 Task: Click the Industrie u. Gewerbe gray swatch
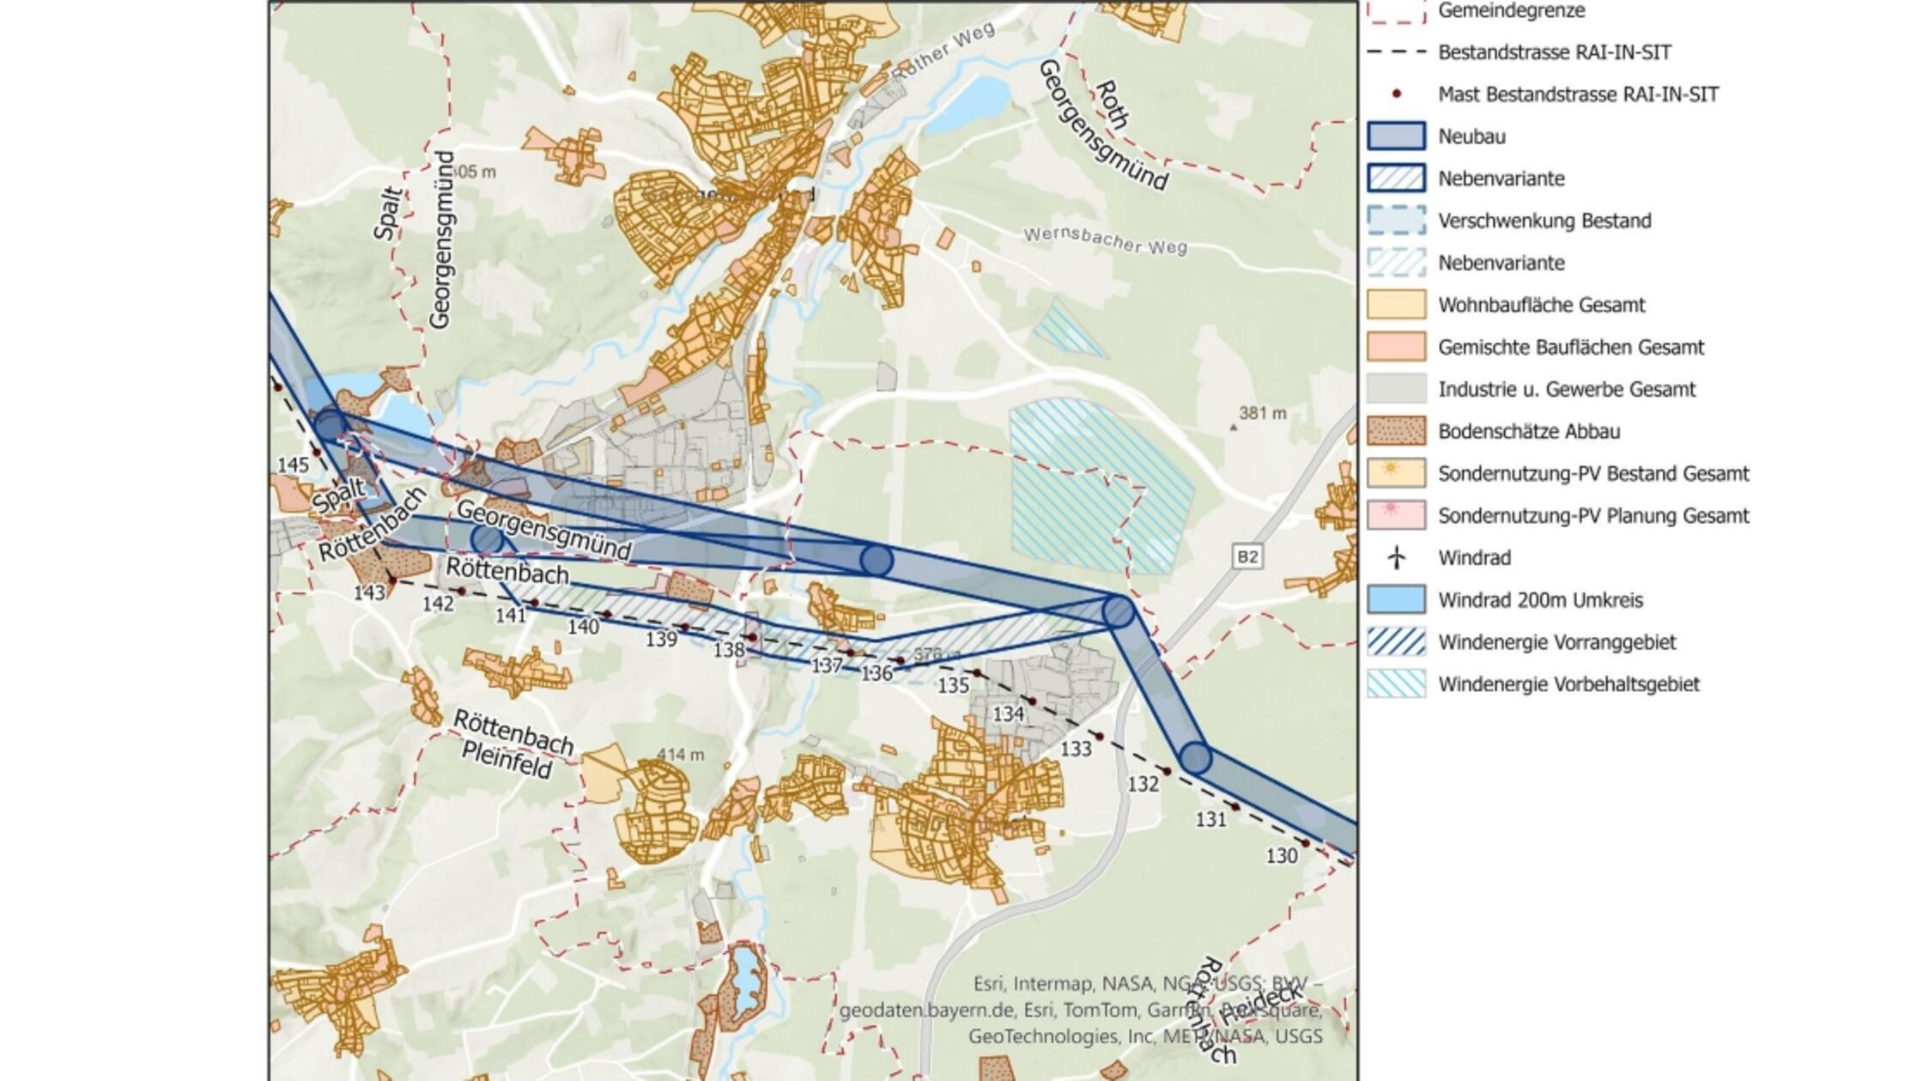tap(1396, 389)
